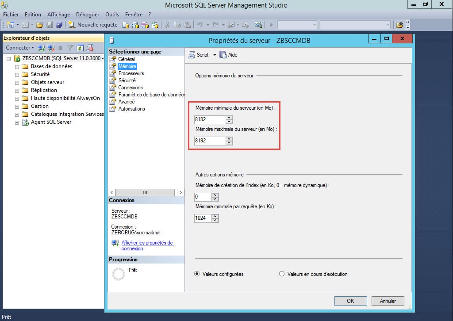Click the MDX query icon in toolbar
Viewport: 453px width, 321px height.
click(135, 25)
